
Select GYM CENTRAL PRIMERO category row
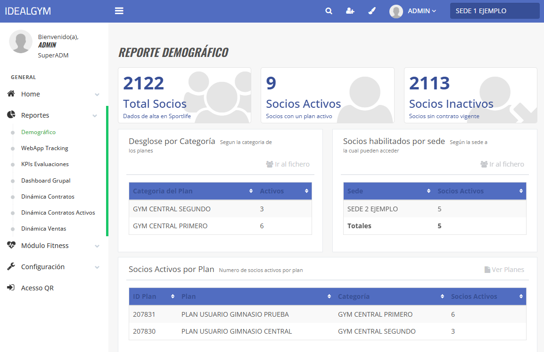220,226
